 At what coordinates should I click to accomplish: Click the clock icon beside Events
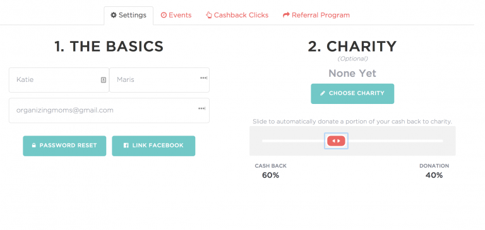[x=164, y=15]
